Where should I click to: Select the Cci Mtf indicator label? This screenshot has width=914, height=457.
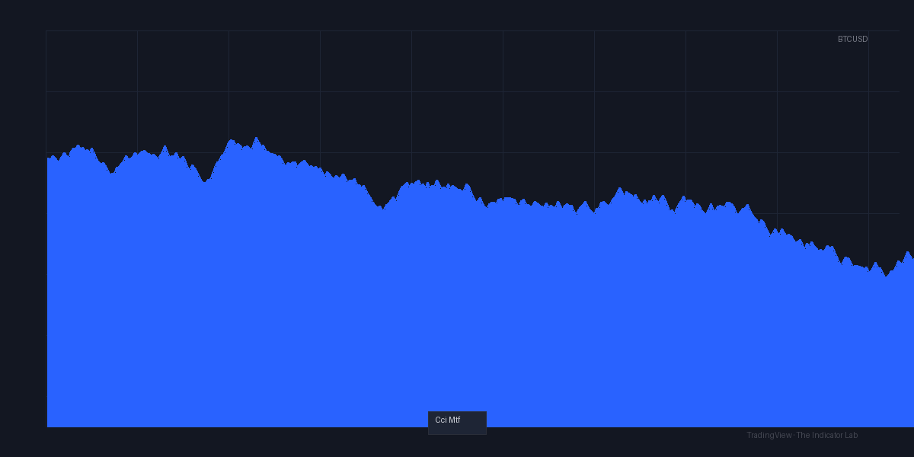457,422
